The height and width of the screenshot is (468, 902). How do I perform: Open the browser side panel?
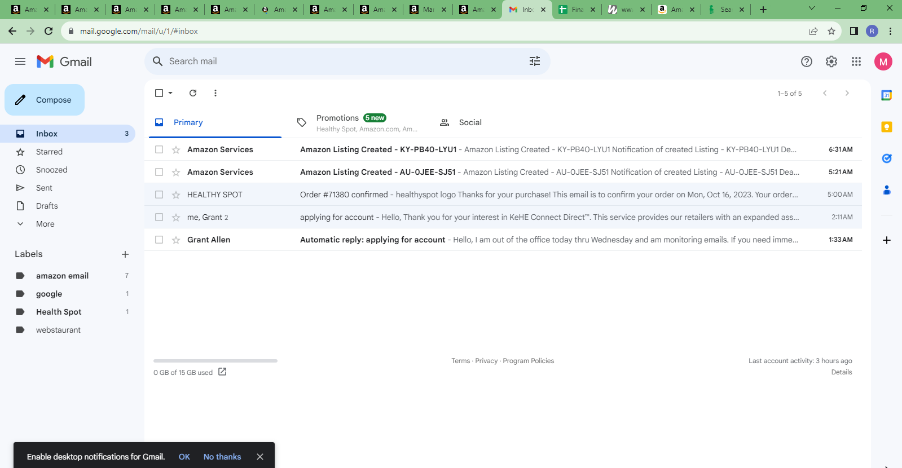click(854, 31)
